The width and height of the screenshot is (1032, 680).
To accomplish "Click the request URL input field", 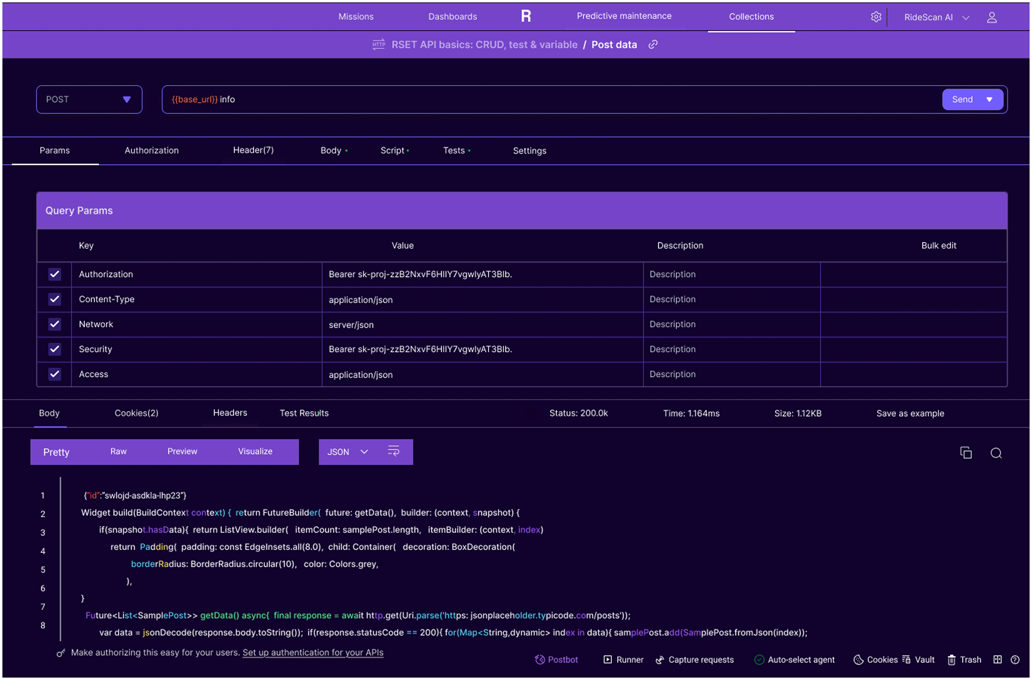I will click(521, 99).
